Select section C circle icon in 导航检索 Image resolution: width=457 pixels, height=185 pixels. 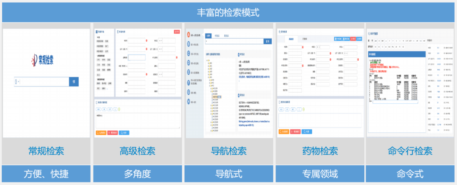(189, 54)
